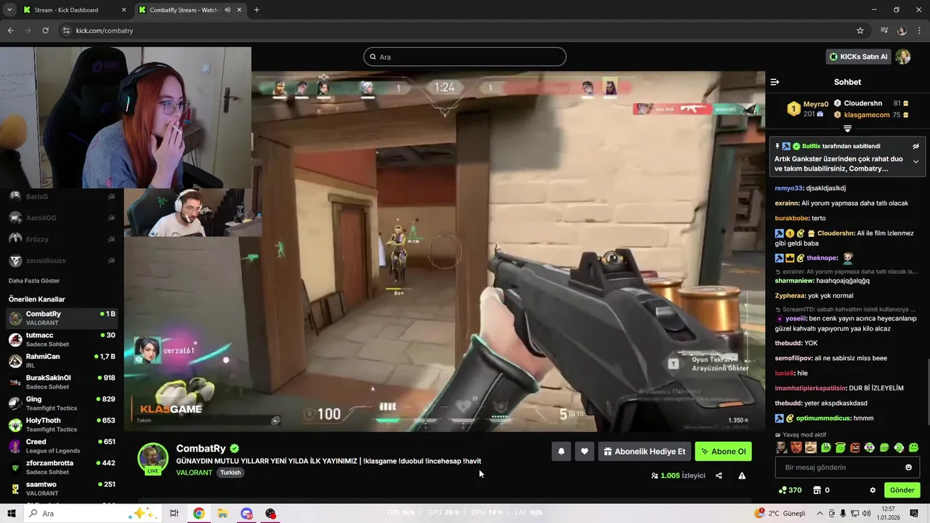
Task: Click Daha Fazla Göster in sidebar
Action: coord(34,280)
